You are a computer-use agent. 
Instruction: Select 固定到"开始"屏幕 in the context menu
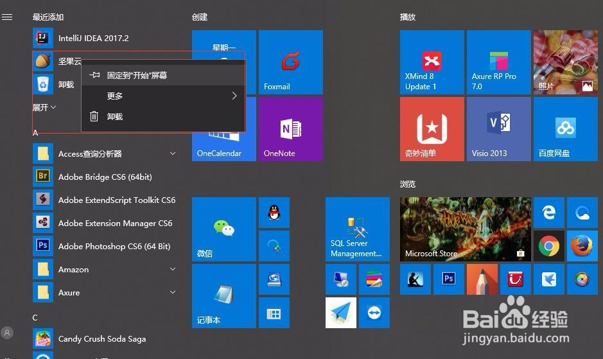pyautogui.click(x=164, y=75)
